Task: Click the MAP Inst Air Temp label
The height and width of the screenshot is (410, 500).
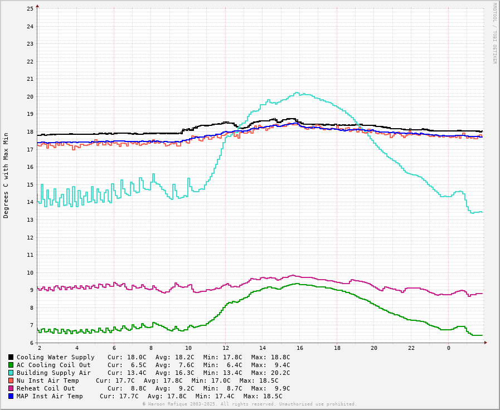Action: 50,396
